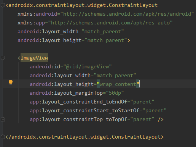Click the ImageView android:layout_height attribute name
Image resolution: width=196 pixels, height=147 pixels.
62,84
